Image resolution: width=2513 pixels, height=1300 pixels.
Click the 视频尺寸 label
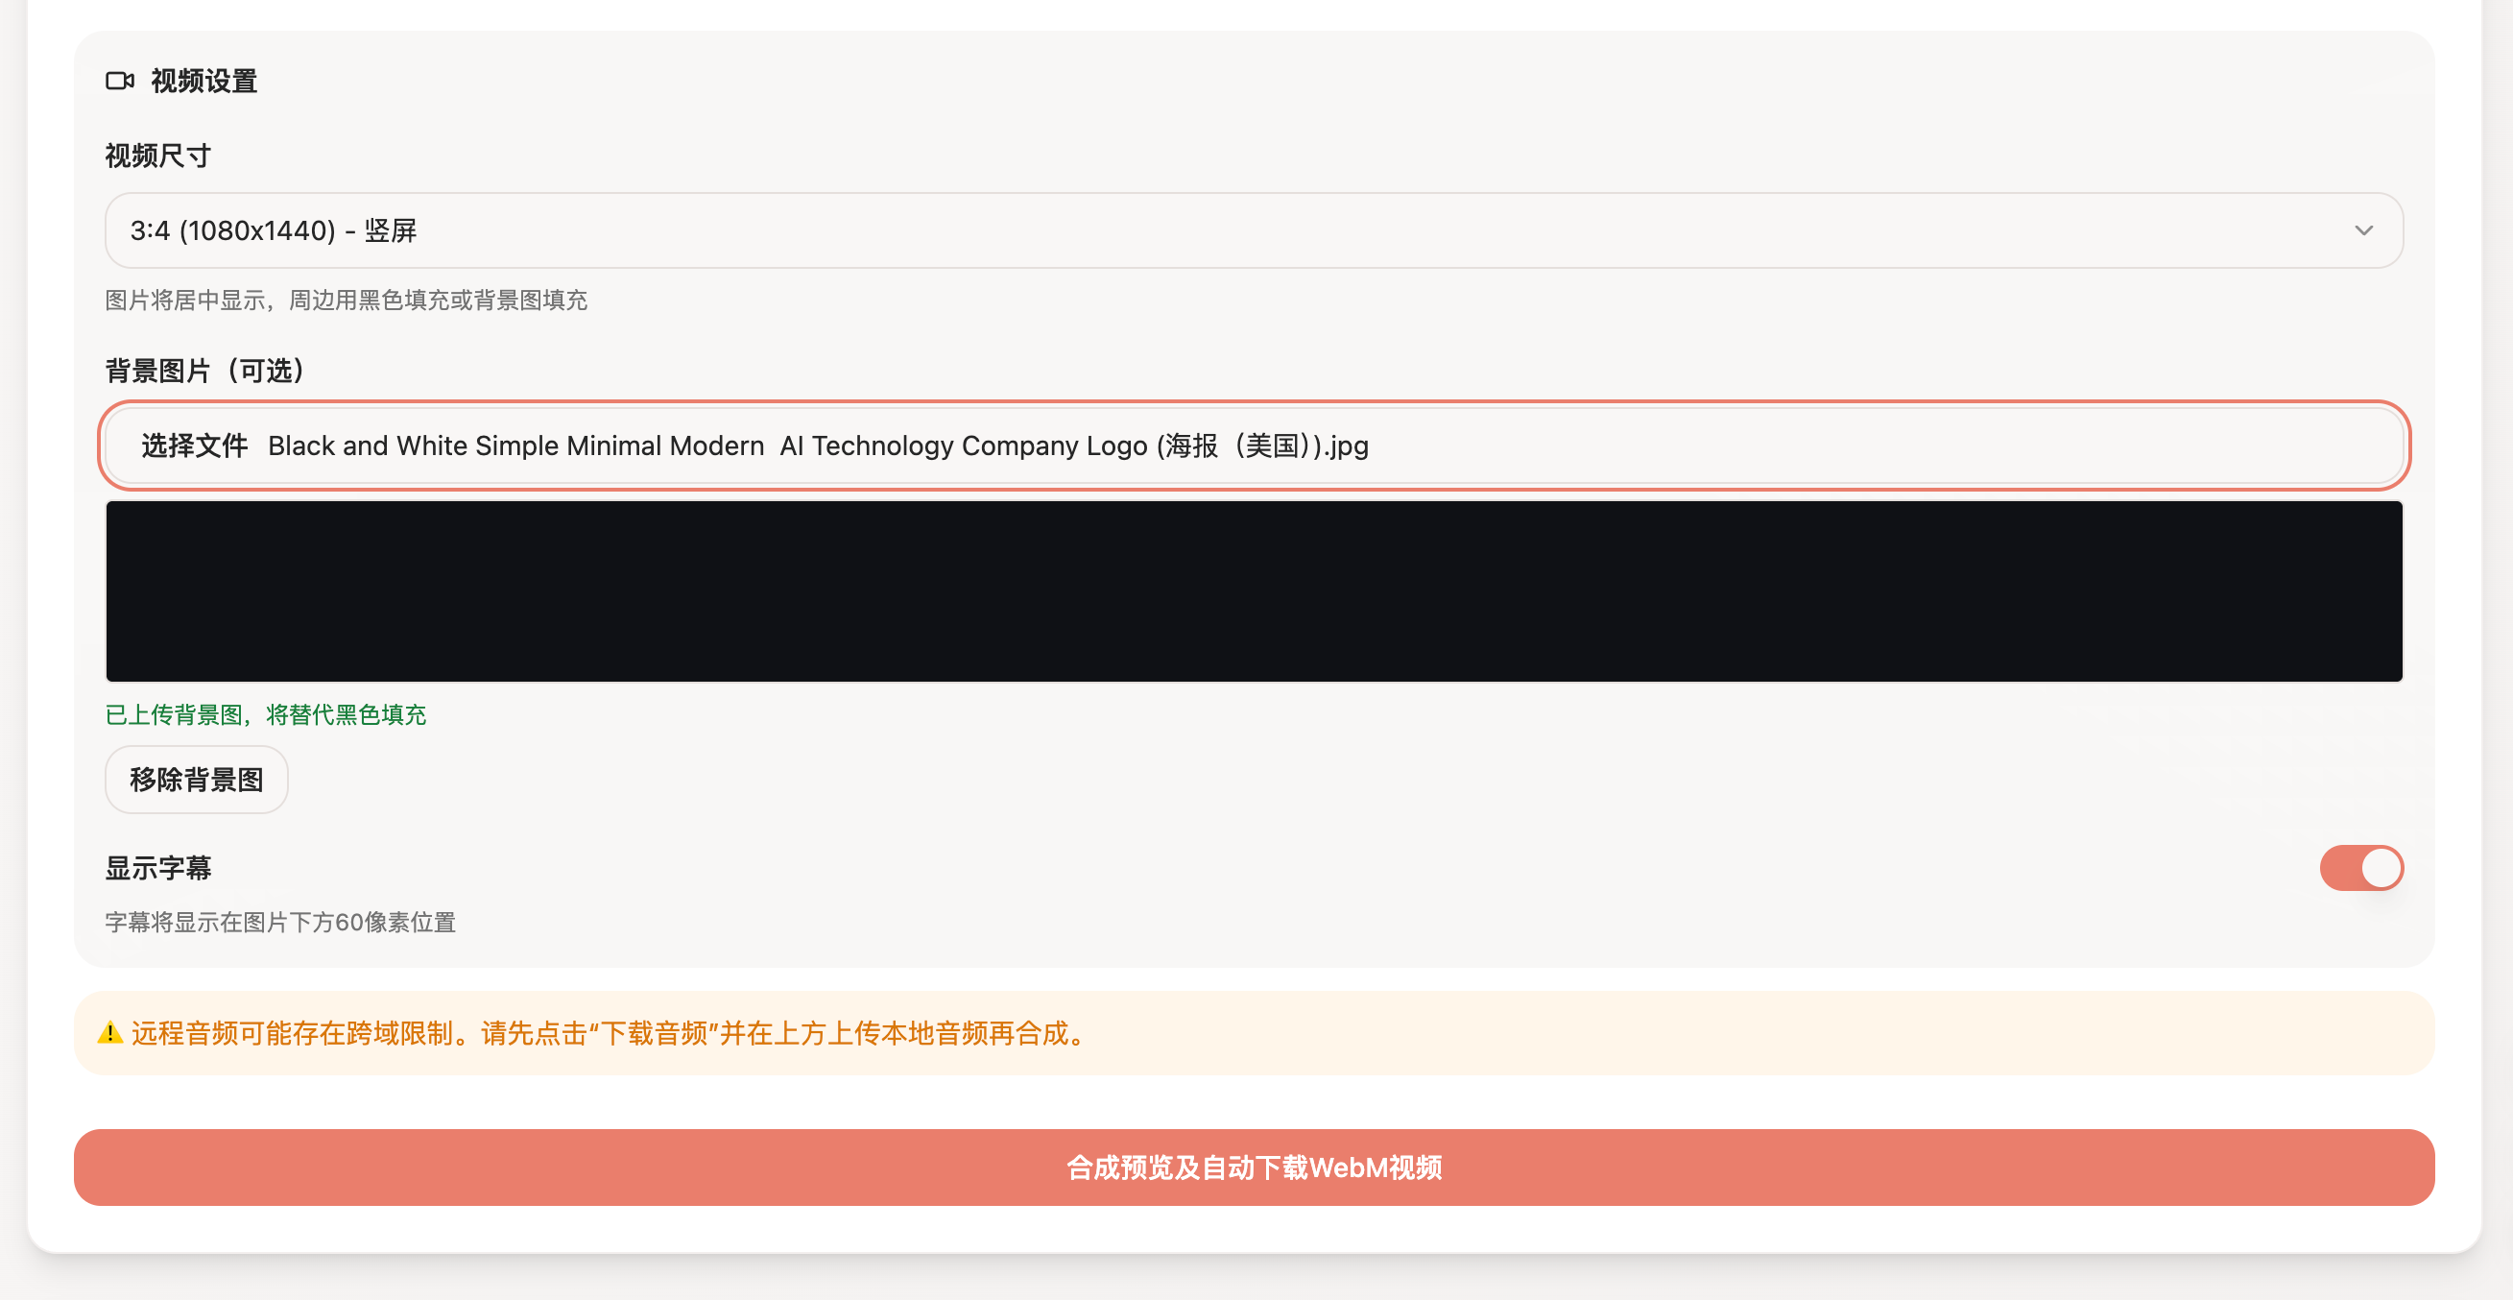click(158, 156)
